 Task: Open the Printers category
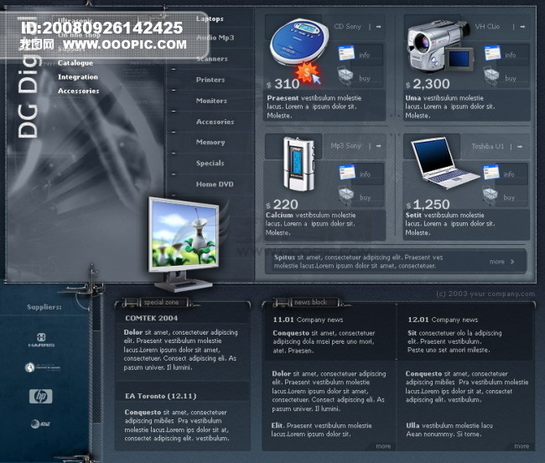[x=210, y=80]
